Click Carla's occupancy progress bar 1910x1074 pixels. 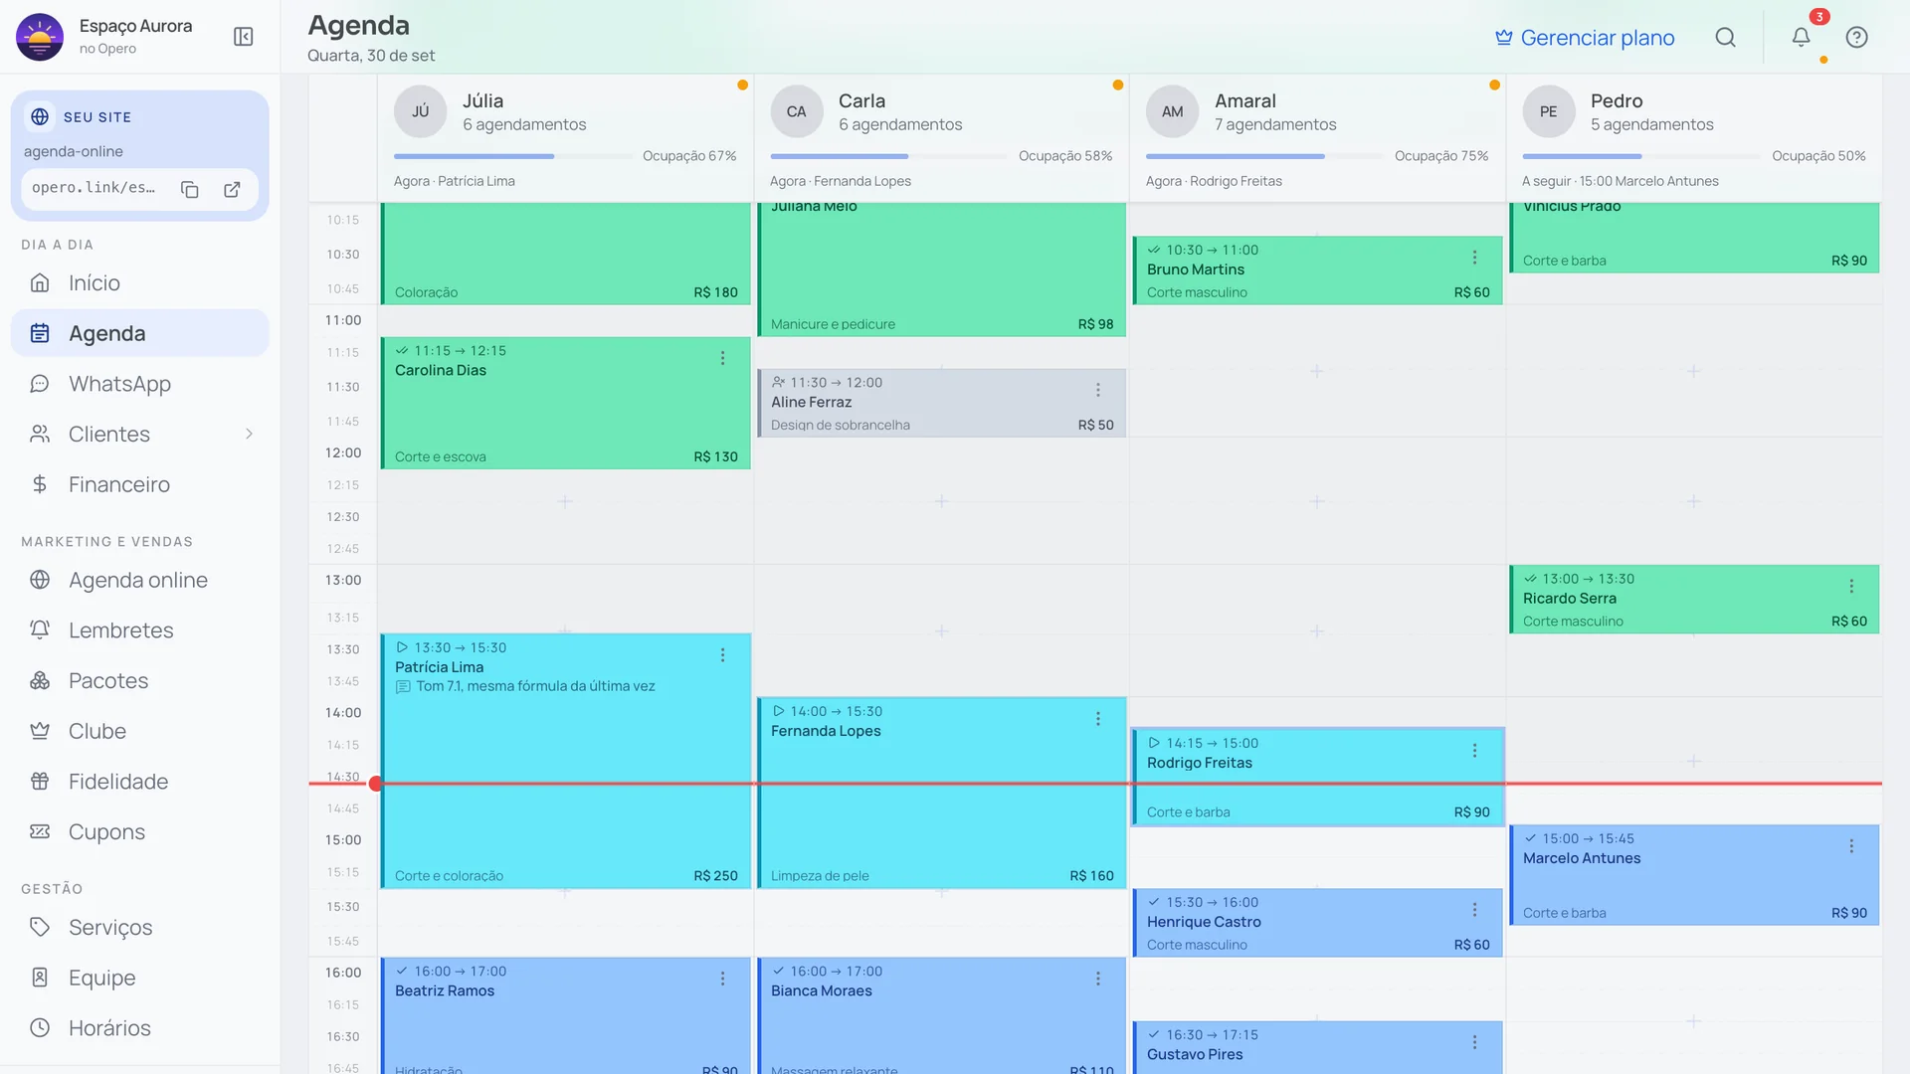[x=888, y=156]
